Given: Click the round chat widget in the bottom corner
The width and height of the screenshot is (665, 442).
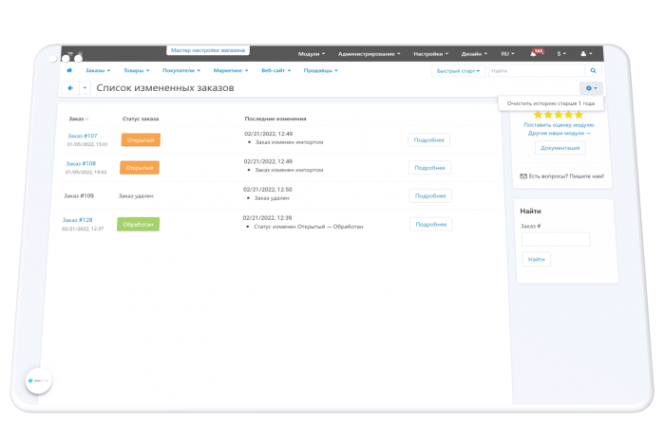Looking at the screenshot, I should tap(39, 380).
